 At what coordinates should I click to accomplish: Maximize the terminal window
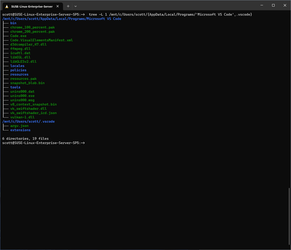click(273, 5)
